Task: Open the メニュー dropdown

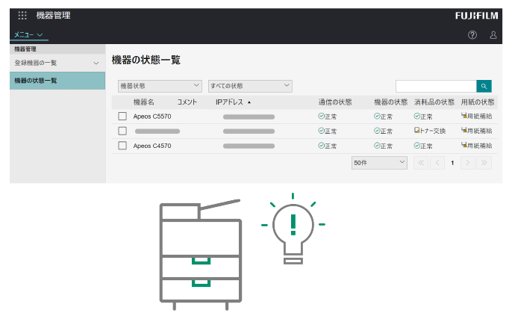Action: 28,34
